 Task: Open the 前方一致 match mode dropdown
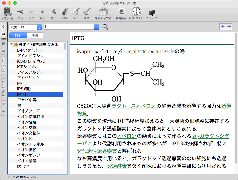(x=25, y=27)
